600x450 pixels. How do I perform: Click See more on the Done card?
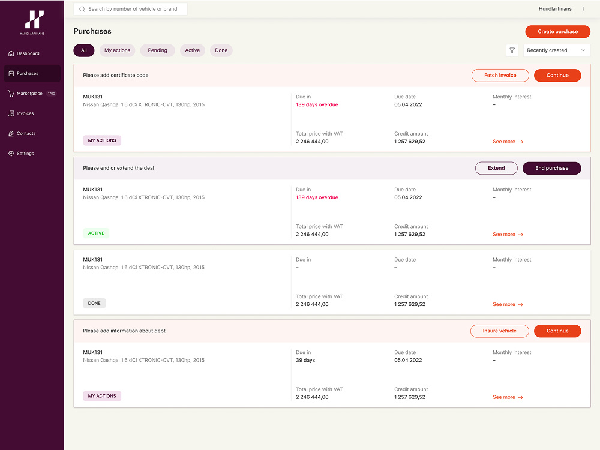pos(508,305)
